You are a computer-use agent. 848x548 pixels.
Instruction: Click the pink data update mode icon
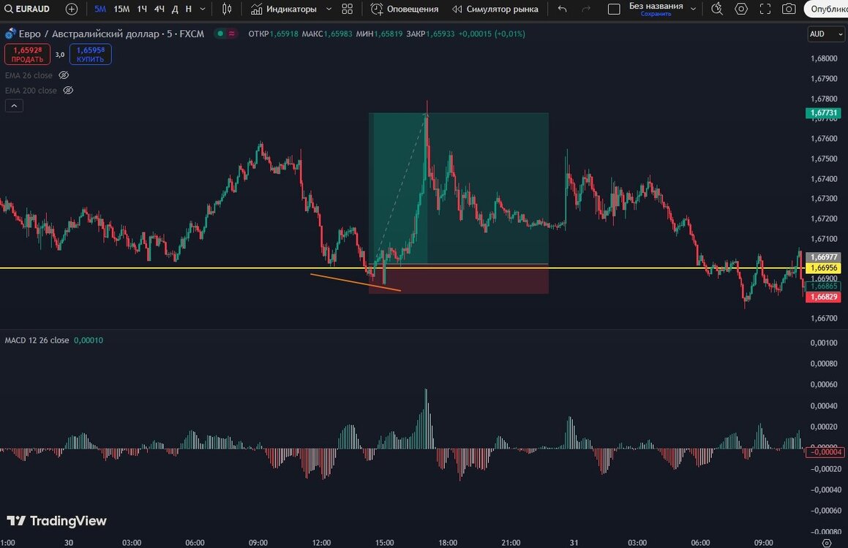(x=231, y=34)
